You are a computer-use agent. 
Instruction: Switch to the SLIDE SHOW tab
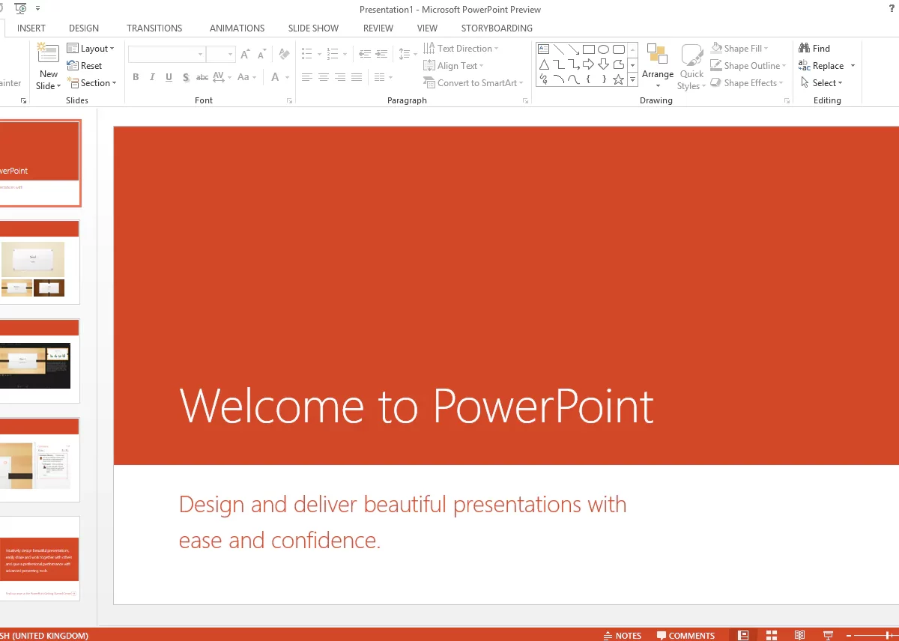[313, 28]
